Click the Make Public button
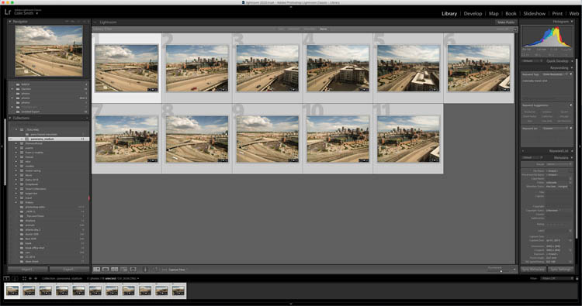Screen dimensions: 582x306 click(505, 22)
